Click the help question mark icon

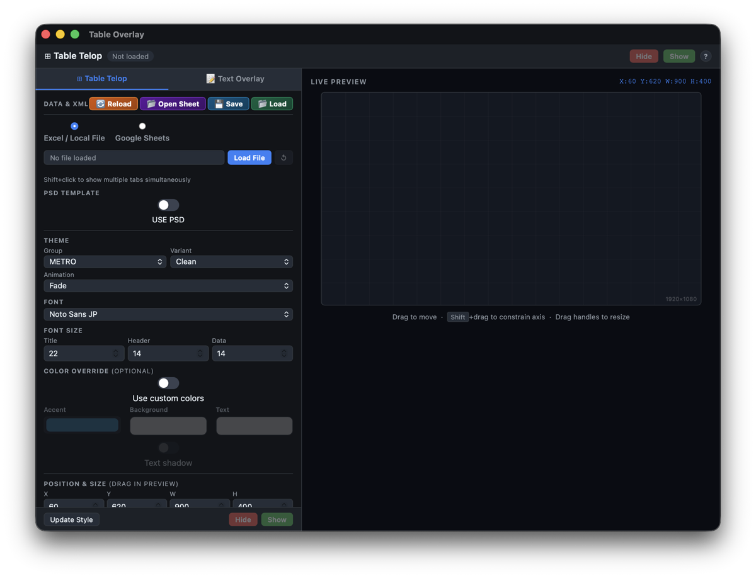[706, 56]
